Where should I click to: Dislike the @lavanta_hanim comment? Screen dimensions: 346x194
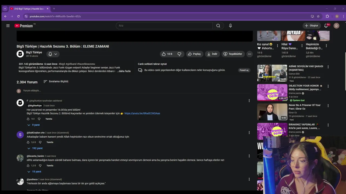coord(40,166)
